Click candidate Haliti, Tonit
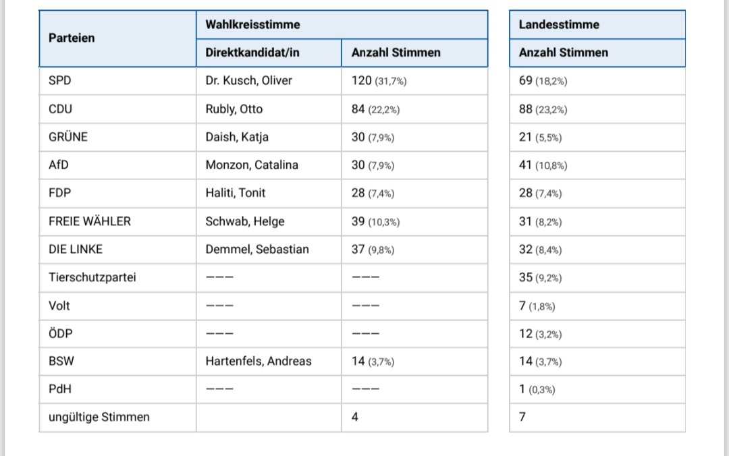 tap(236, 193)
